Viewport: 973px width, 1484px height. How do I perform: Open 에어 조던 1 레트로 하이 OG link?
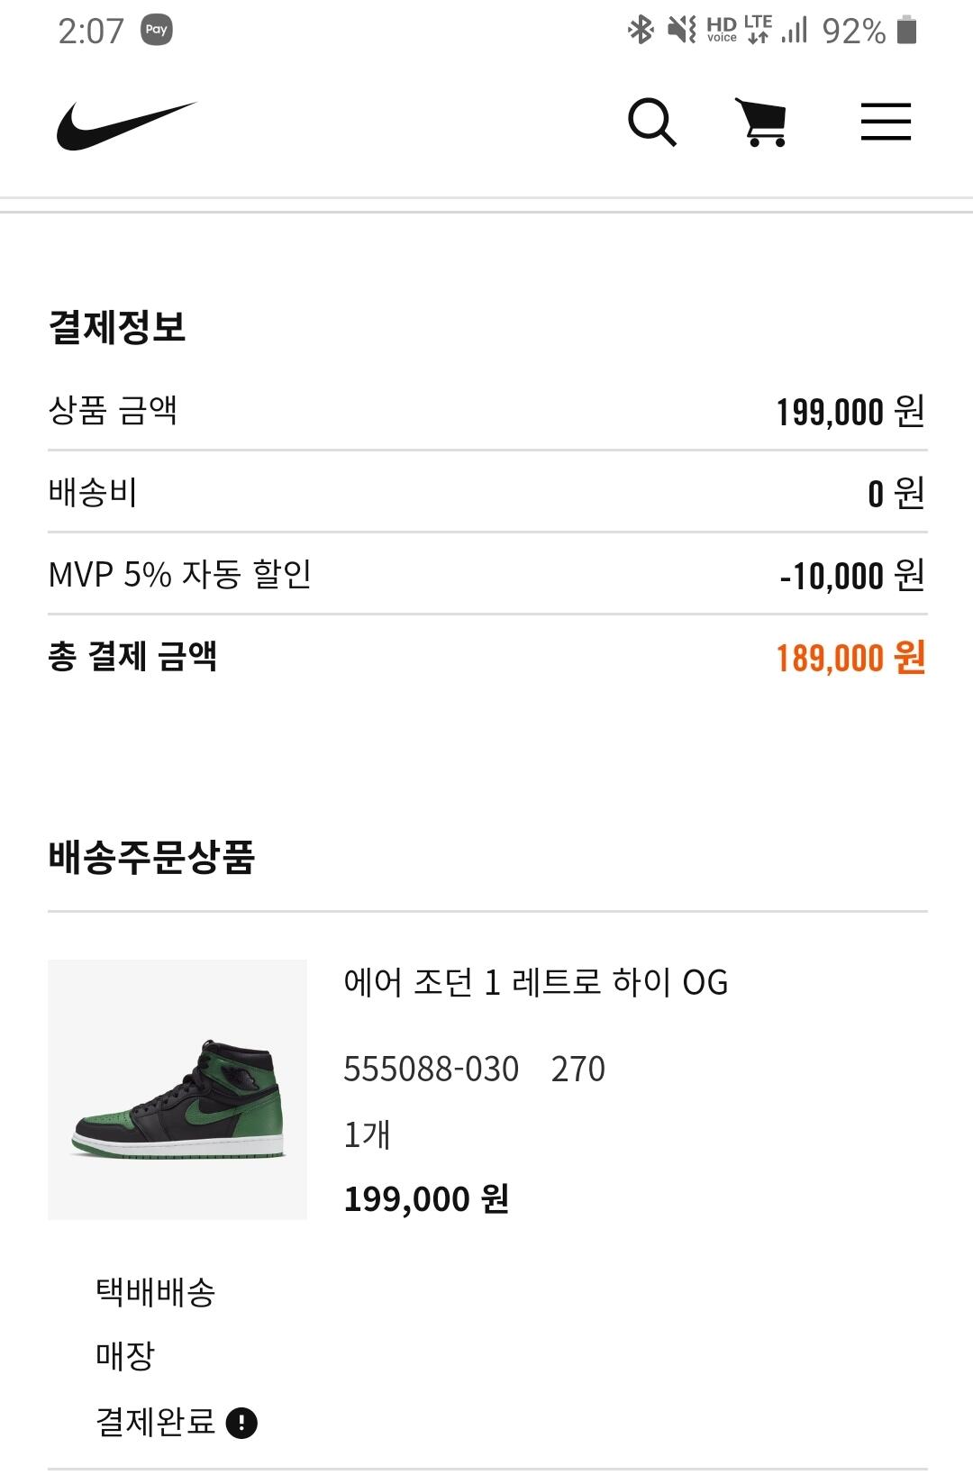(536, 982)
